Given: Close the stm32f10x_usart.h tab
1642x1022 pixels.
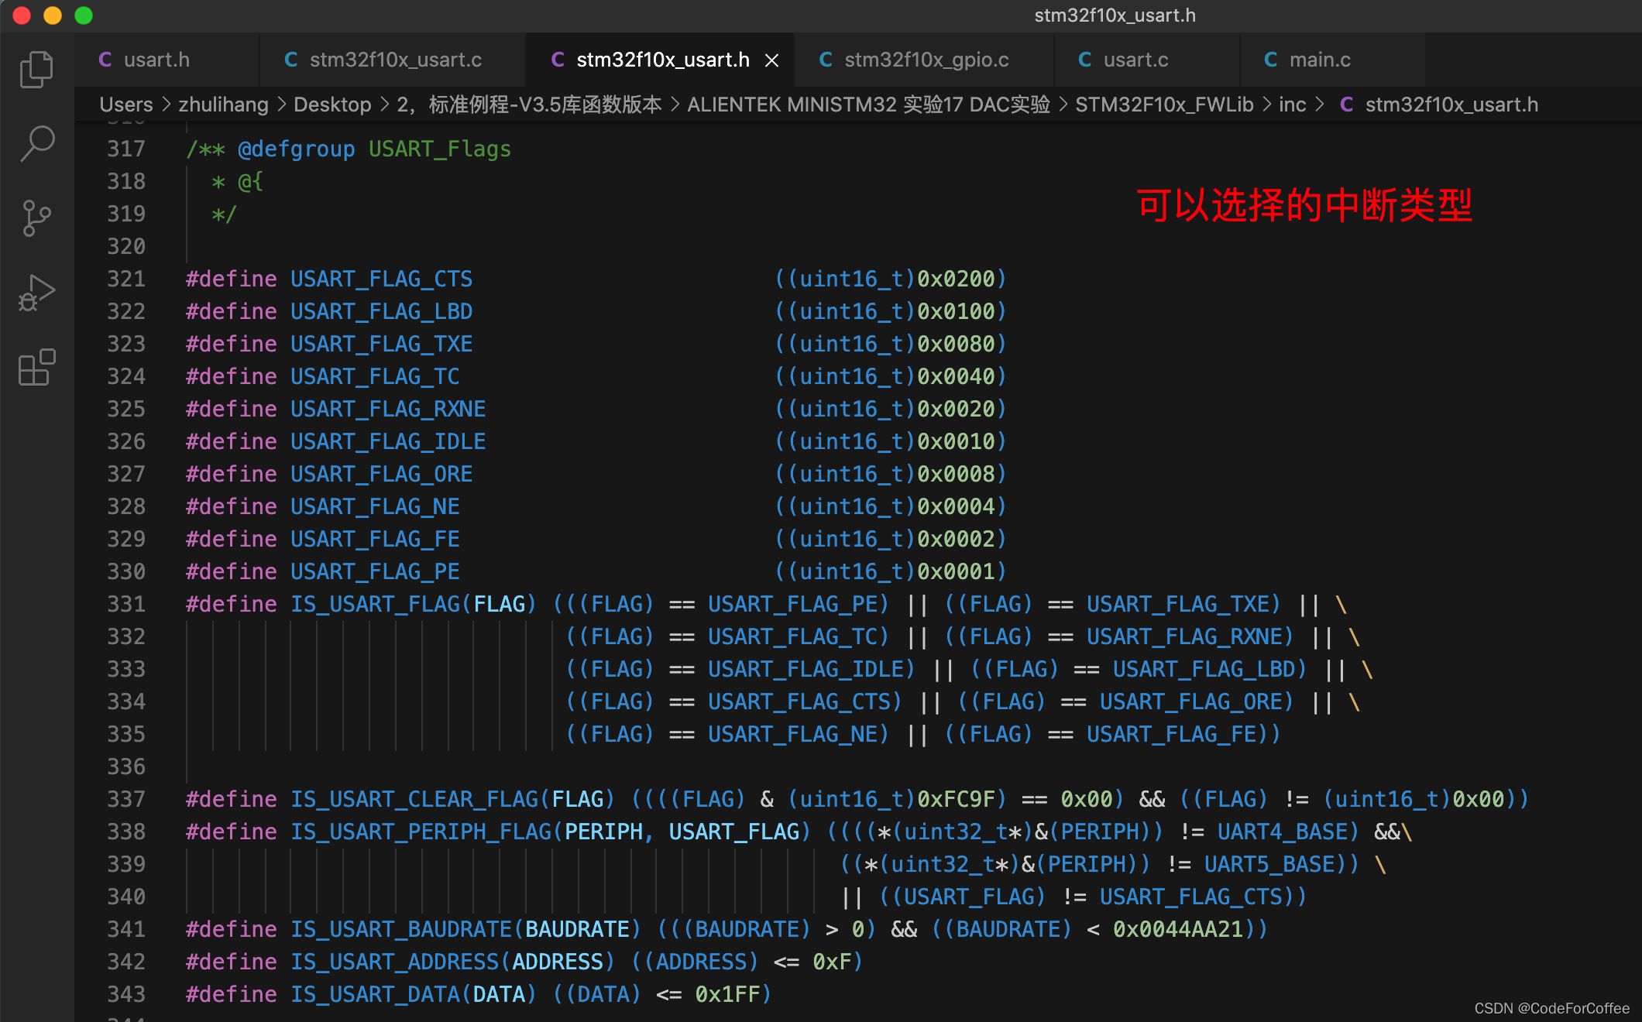Looking at the screenshot, I should point(771,60).
